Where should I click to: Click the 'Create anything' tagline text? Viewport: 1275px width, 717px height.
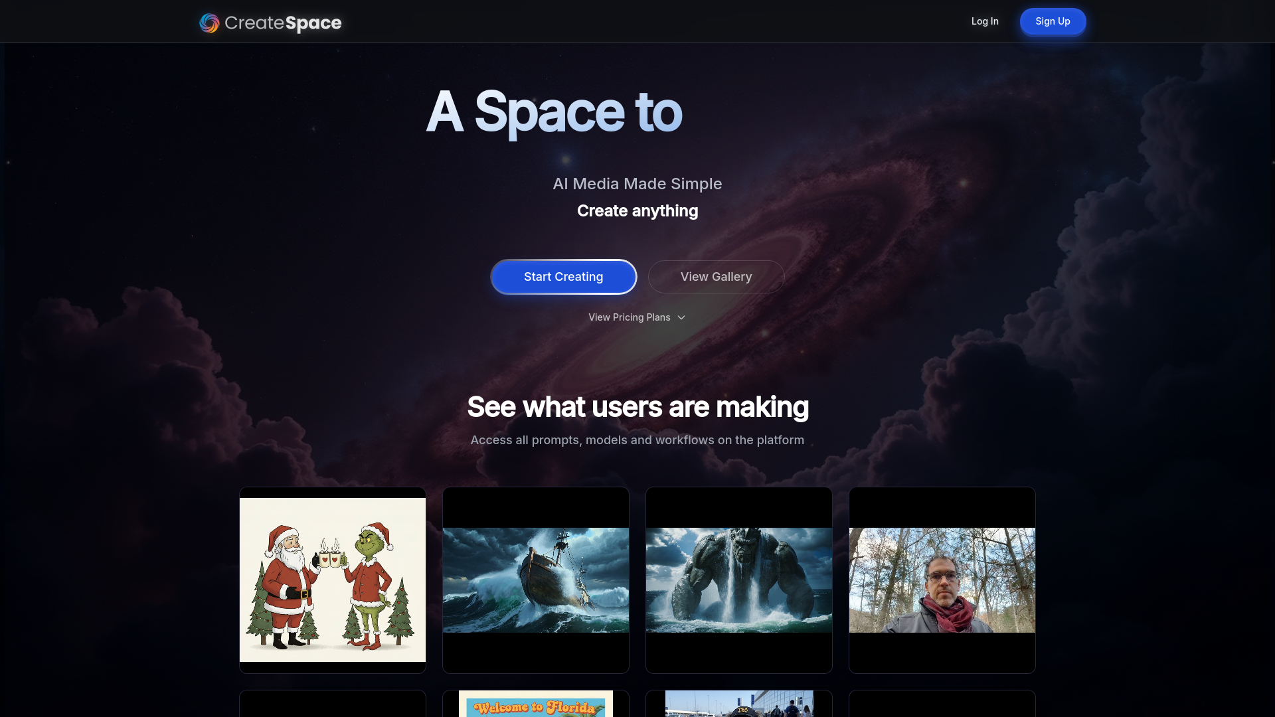(x=637, y=211)
